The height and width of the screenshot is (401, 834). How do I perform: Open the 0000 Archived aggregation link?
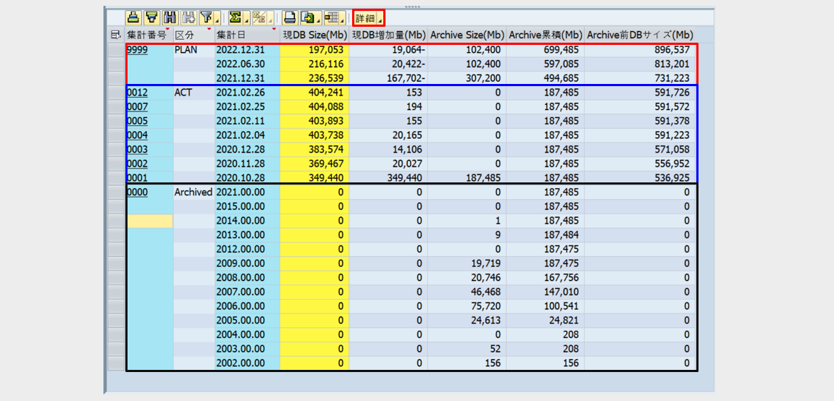click(136, 193)
